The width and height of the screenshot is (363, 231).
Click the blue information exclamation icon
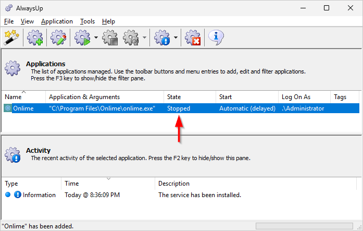[x=18, y=194]
